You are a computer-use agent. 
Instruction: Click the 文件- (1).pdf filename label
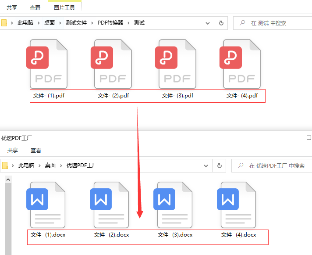pyautogui.click(x=49, y=96)
